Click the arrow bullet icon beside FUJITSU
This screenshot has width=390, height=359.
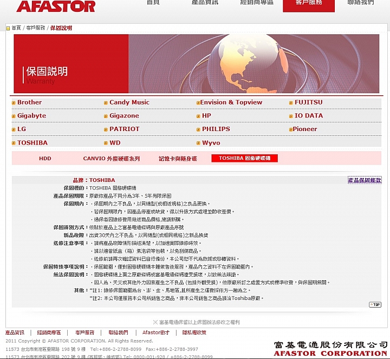(291, 103)
